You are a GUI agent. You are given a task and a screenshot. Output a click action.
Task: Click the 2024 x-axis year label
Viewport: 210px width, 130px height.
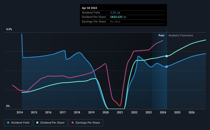pos(163,112)
